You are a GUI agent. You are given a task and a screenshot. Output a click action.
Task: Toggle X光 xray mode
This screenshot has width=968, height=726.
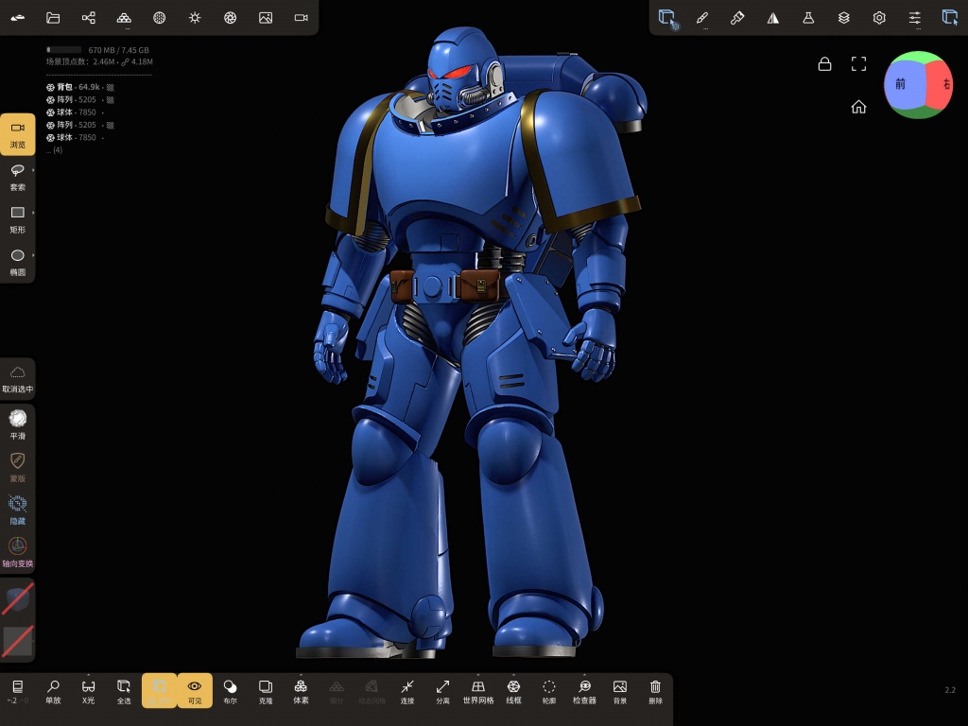[88, 691]
